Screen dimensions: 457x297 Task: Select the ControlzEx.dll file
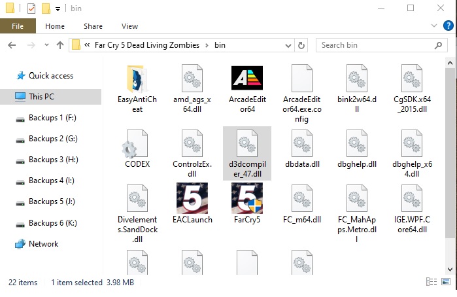pos(192,154)
